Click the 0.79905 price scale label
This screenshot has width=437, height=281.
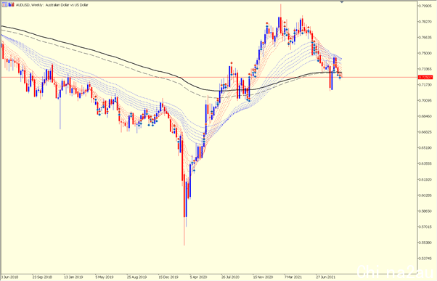[x=425, y=6]
